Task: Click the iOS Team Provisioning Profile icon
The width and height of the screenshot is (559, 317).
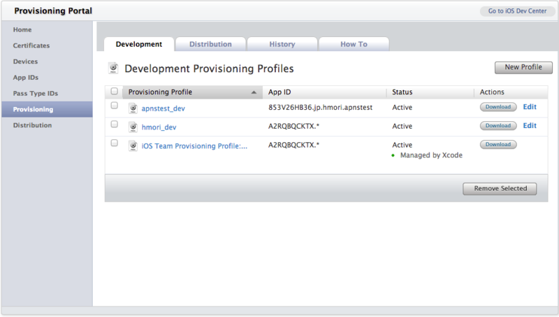Action: click(133, 145)
